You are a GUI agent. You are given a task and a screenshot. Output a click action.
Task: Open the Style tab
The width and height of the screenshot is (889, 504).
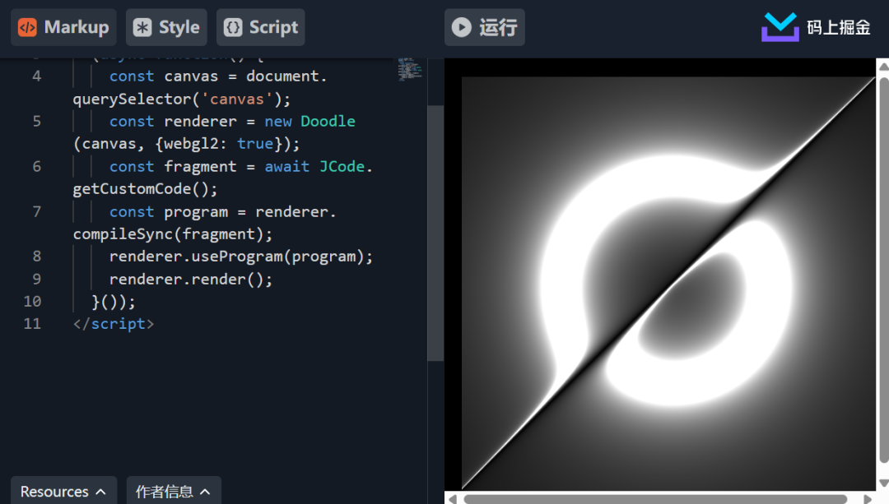166,27
